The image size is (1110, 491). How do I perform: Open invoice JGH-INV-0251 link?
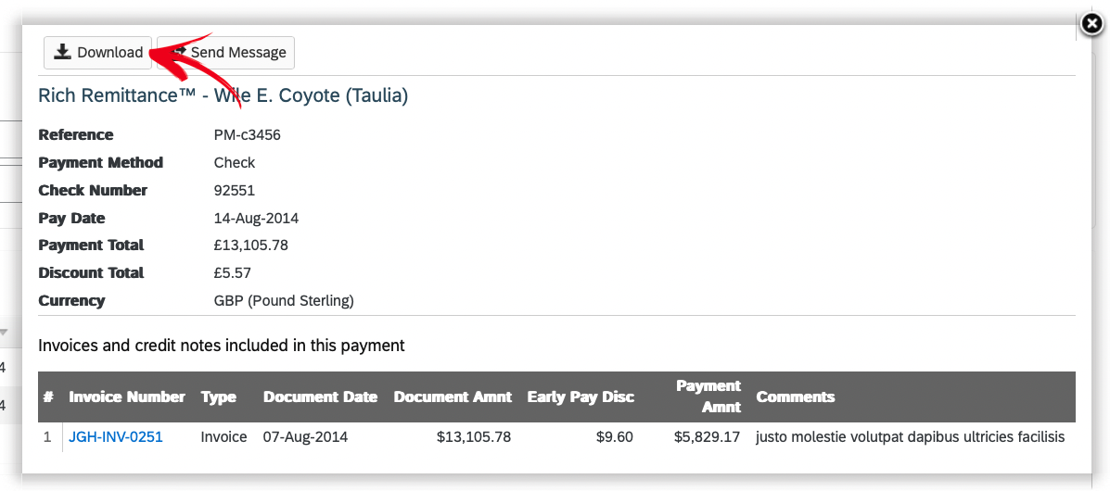[x=115, y=437]
